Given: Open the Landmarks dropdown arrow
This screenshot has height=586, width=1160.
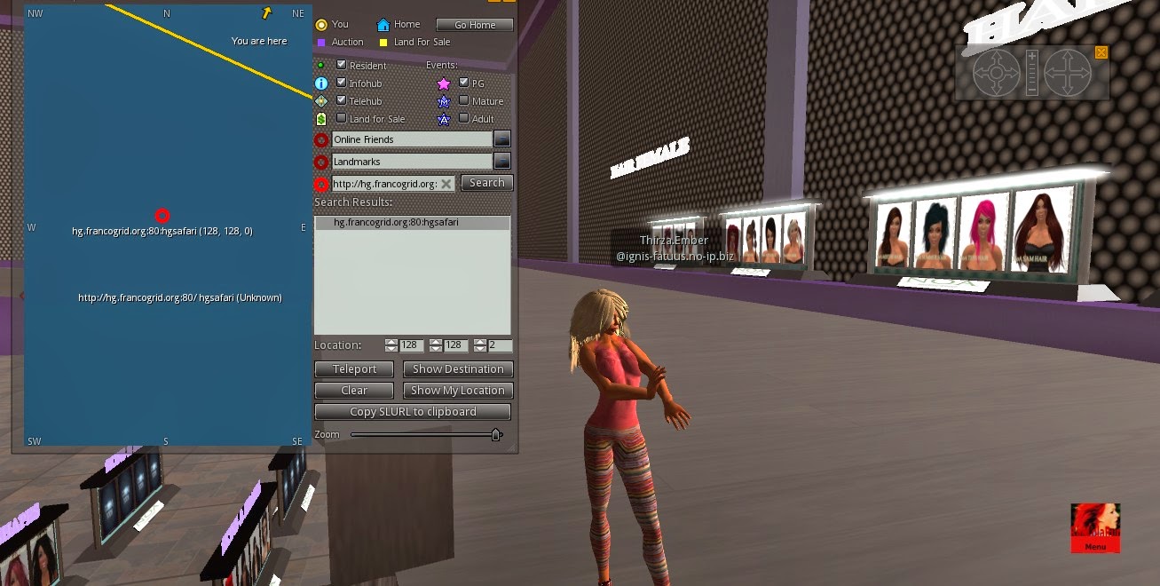Looking at the screenshot, I should coord(502,161).
